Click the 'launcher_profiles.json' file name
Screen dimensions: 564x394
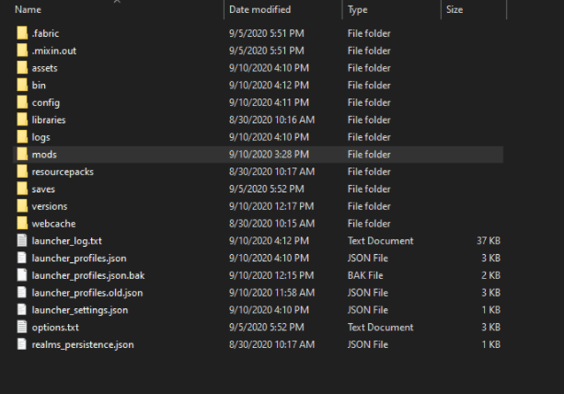point(79,259)
